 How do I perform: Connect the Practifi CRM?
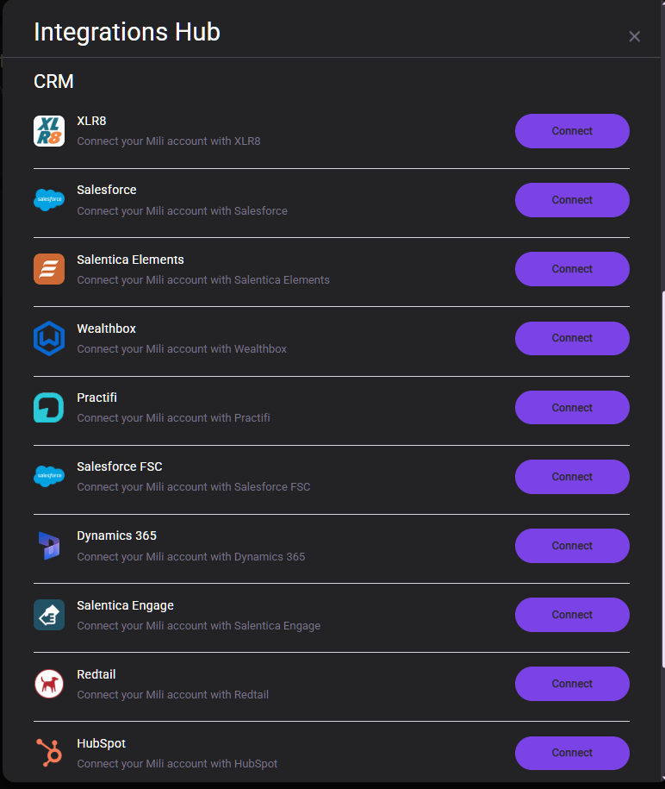572,408
